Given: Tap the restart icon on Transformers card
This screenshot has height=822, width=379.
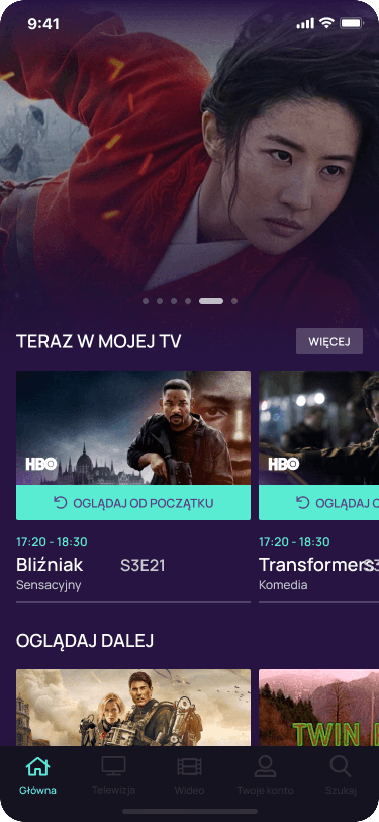Looking at the screenshot, I should coord(303,503).
